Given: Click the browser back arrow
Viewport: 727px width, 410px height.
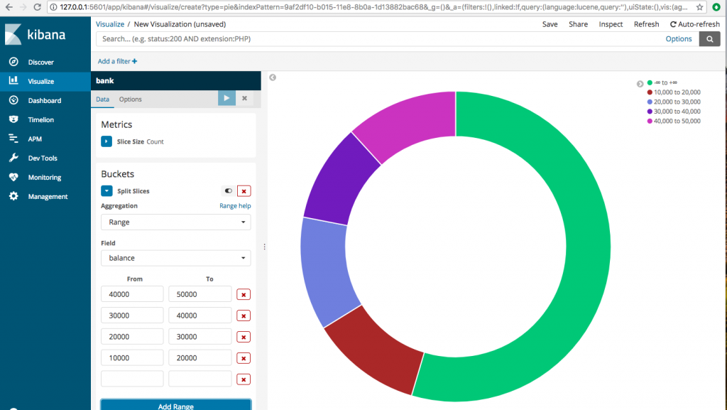Looking at the screenshot, I should pyautogui.click(x=9, y=7).
